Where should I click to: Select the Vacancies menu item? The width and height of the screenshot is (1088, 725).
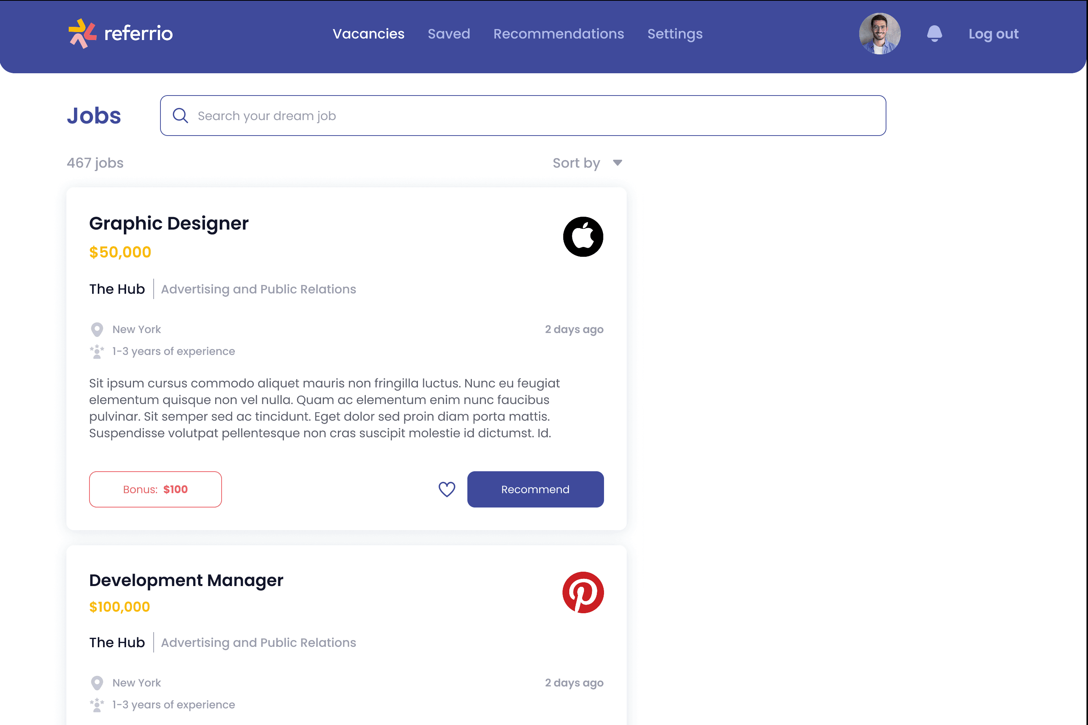tap(368, 33)
